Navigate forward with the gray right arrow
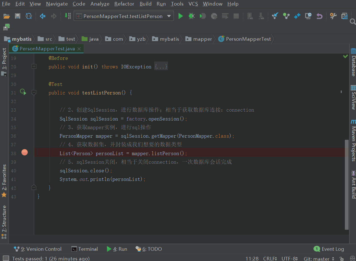Screen dimensions: 356x261 54,16
